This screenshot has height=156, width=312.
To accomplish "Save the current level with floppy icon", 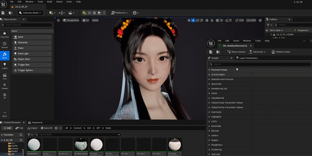I will tap(3, 13).
